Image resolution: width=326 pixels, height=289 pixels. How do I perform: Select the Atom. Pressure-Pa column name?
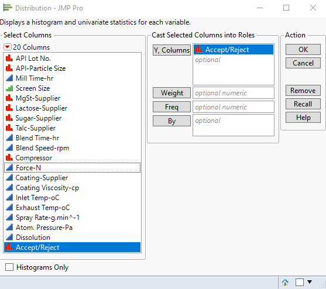point(44,228)
